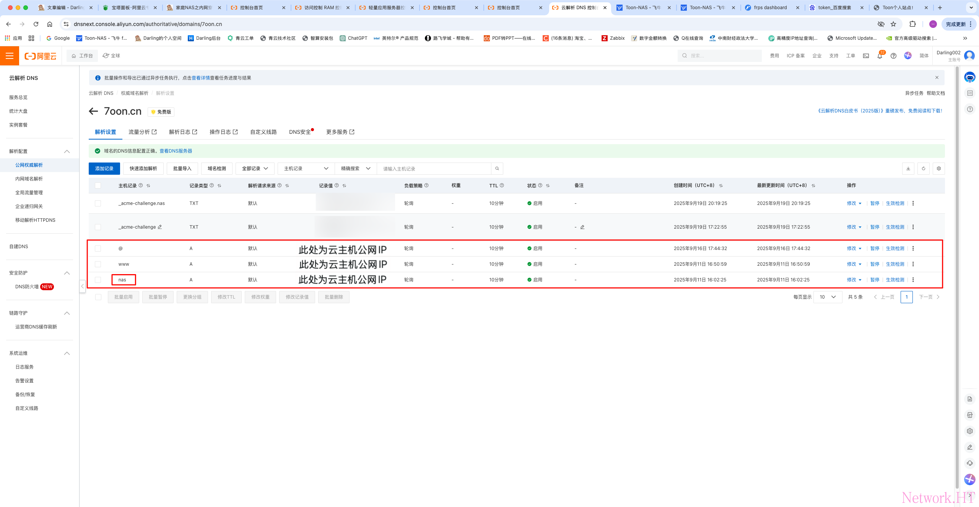
Task: Collapse the 解析配置 sidebar section
Action: pos(67,151)
